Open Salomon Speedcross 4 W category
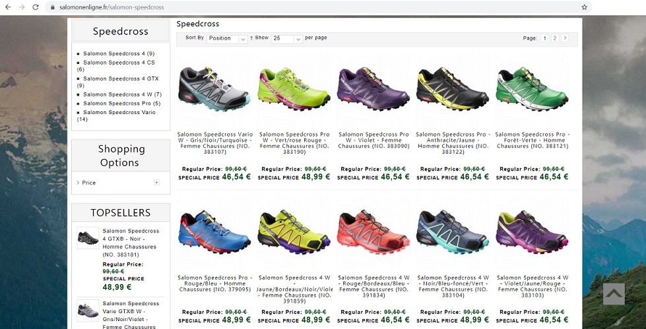This screenshot has width=646, height=329. (x=122, y=94)
